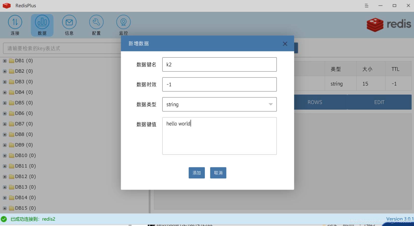Screen dimensions: 414x226
Task: Click the hamburger menu icon in title bar
Action: [x=367, y=6]
